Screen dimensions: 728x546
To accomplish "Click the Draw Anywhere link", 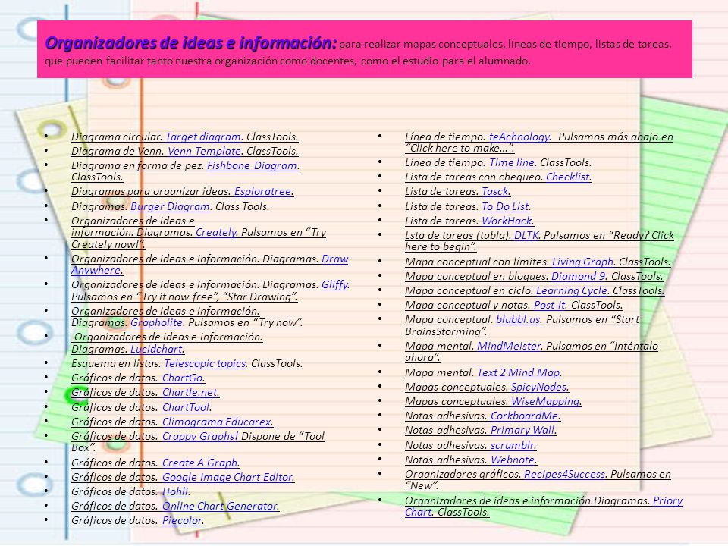I will click(334, 259).
